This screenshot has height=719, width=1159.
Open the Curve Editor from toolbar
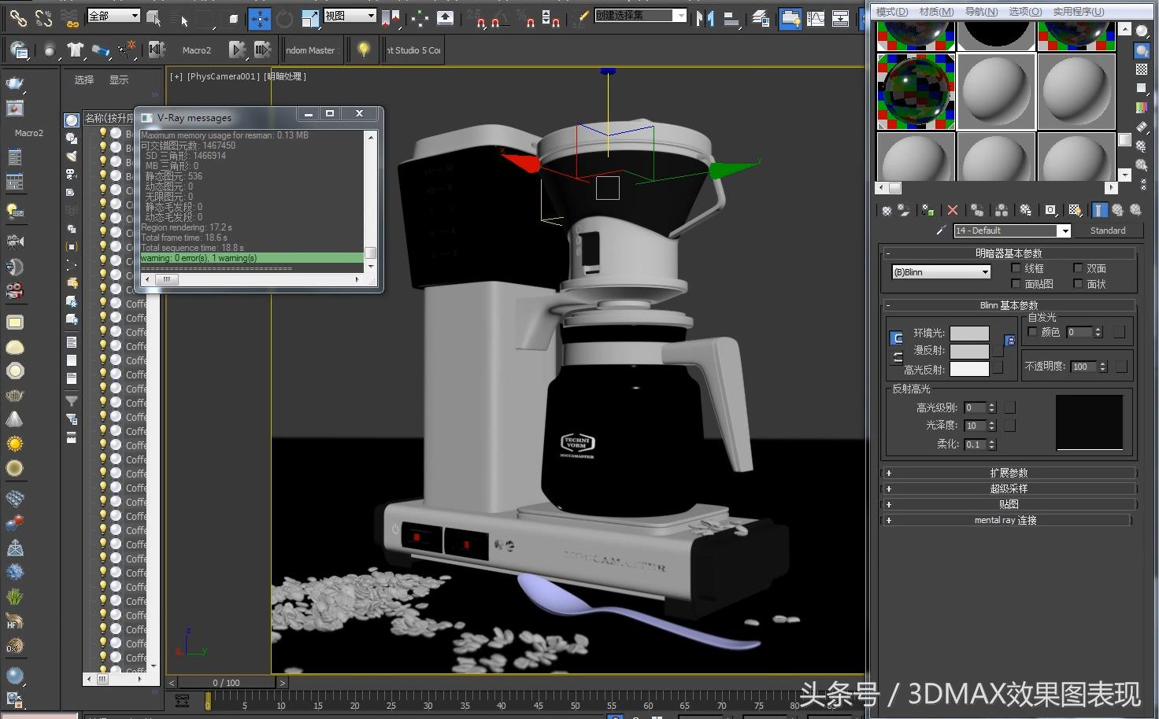[x=816, y=18]
